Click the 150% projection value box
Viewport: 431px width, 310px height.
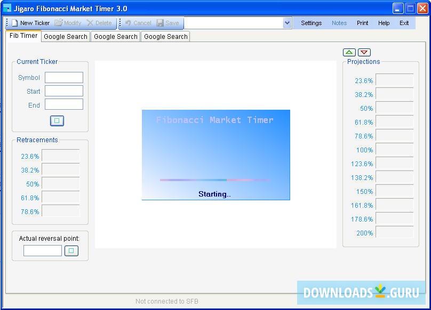click(x=394, y=191)
